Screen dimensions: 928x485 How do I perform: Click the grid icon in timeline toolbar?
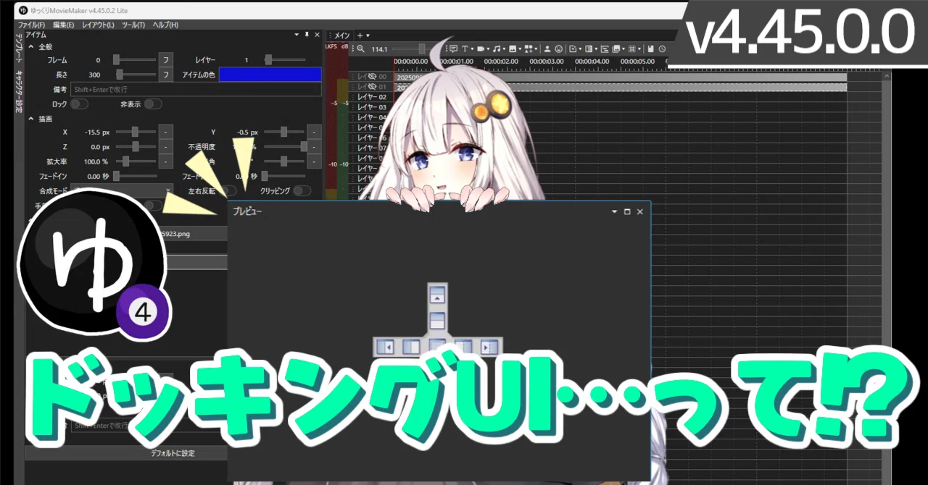coord(631,48)
